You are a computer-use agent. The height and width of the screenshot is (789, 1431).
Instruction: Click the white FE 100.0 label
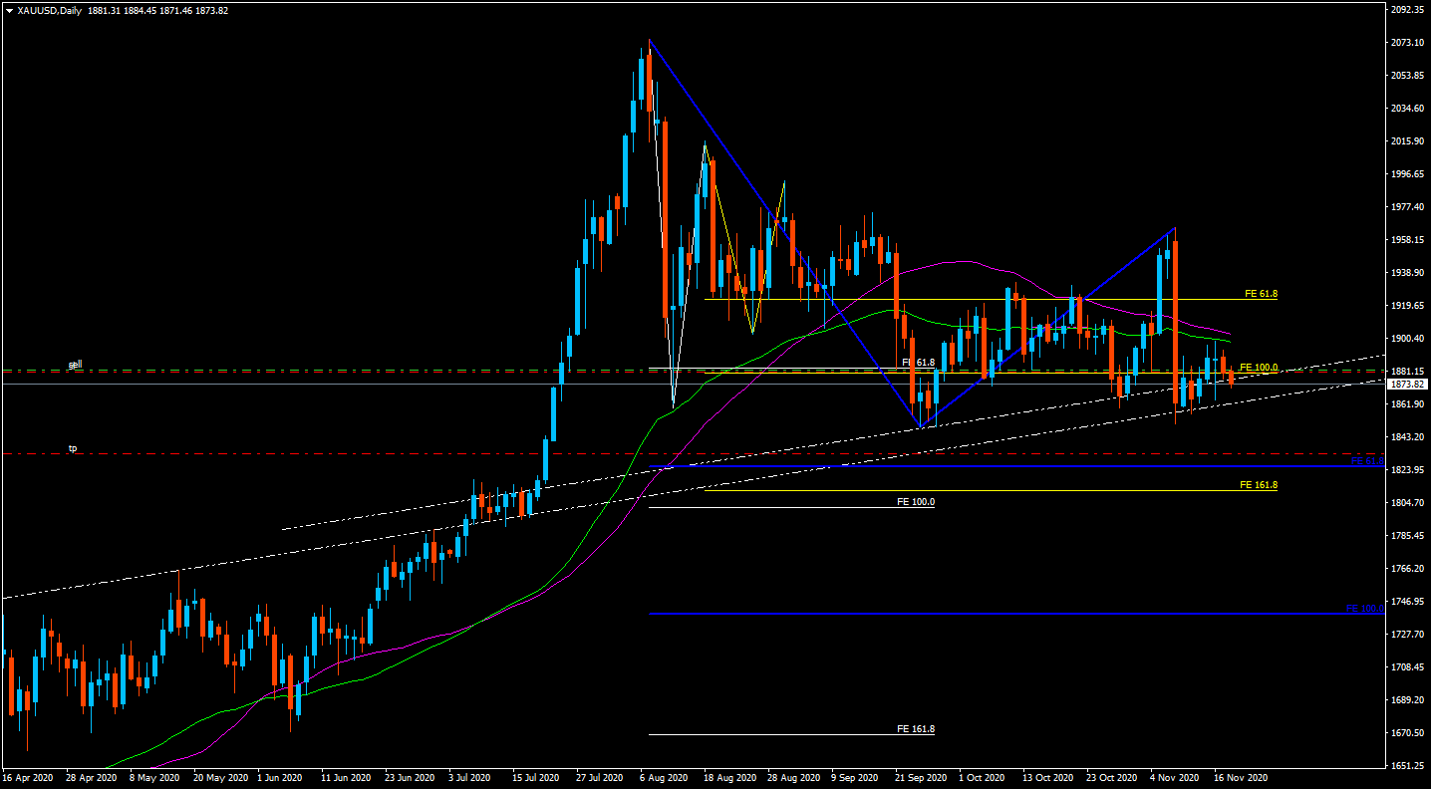pos(916,502)
